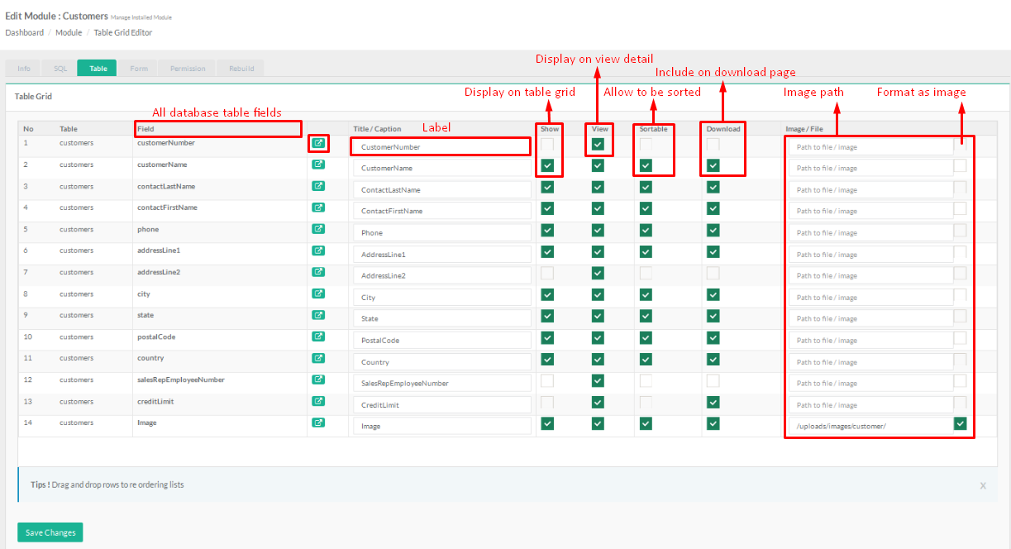
Task: Dismiss the Tips notice with the X
Action: tap(983, 485)
